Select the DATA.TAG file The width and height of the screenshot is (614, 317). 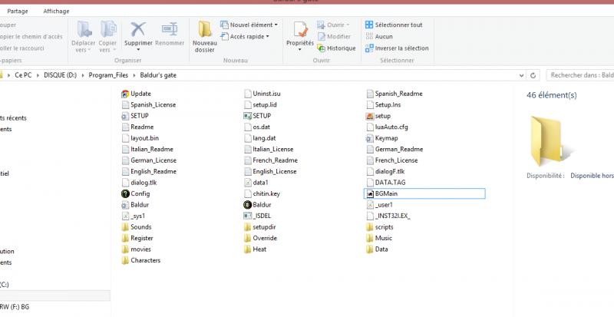tap(386, 183)
